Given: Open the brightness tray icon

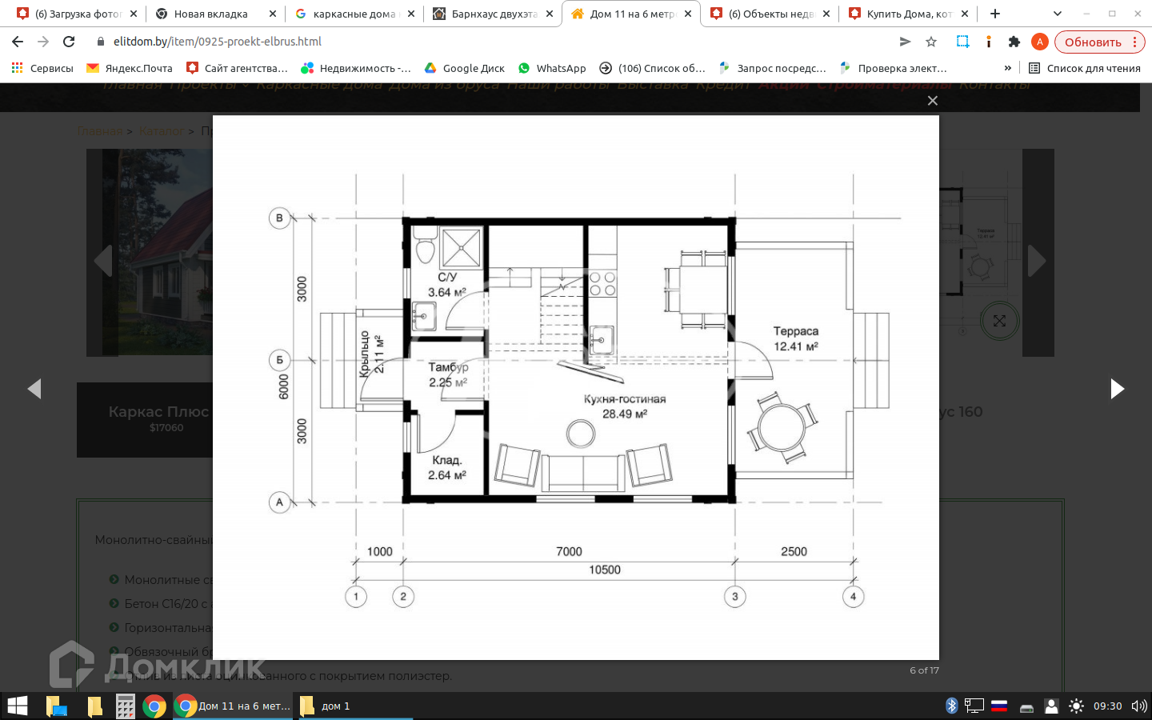Looking at the screenshot, I should point(1076,706).
